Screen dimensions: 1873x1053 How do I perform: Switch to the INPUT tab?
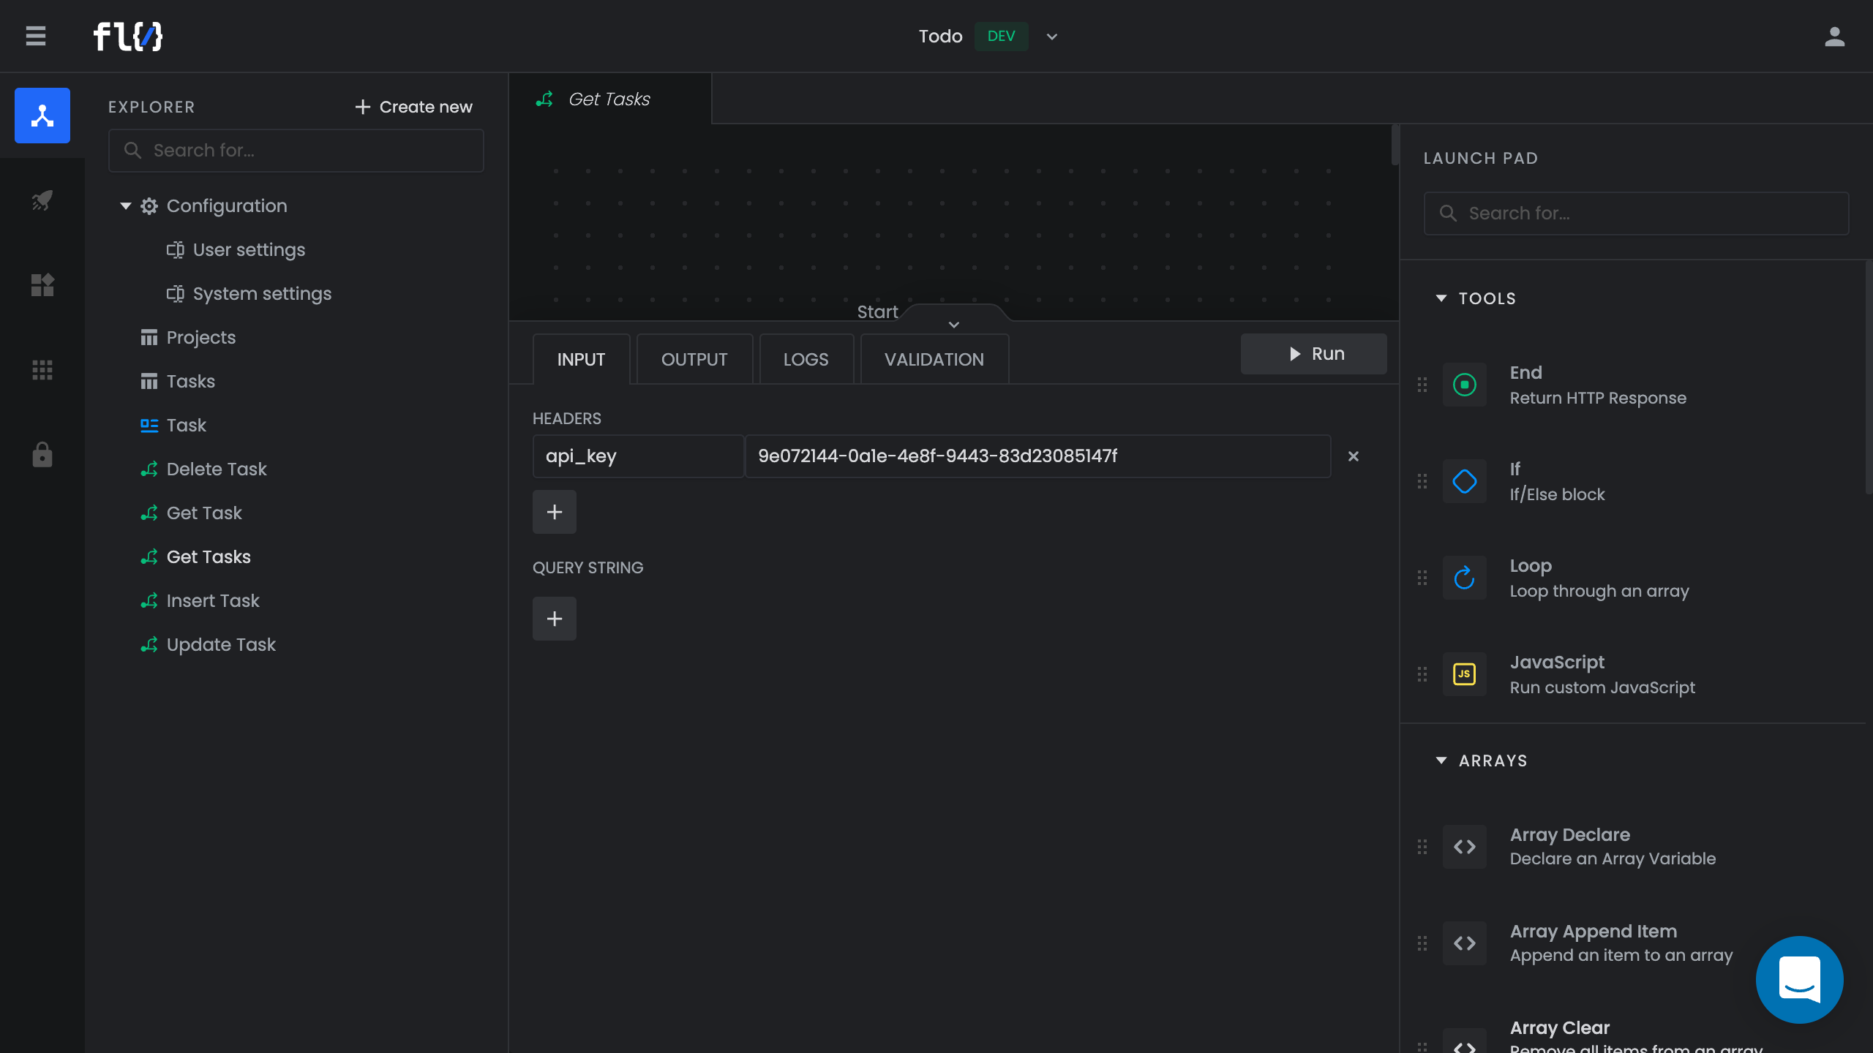[581, 359]
